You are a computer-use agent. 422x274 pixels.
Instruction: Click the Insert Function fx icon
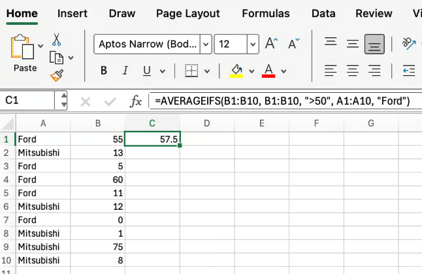[x=136, y=101]
